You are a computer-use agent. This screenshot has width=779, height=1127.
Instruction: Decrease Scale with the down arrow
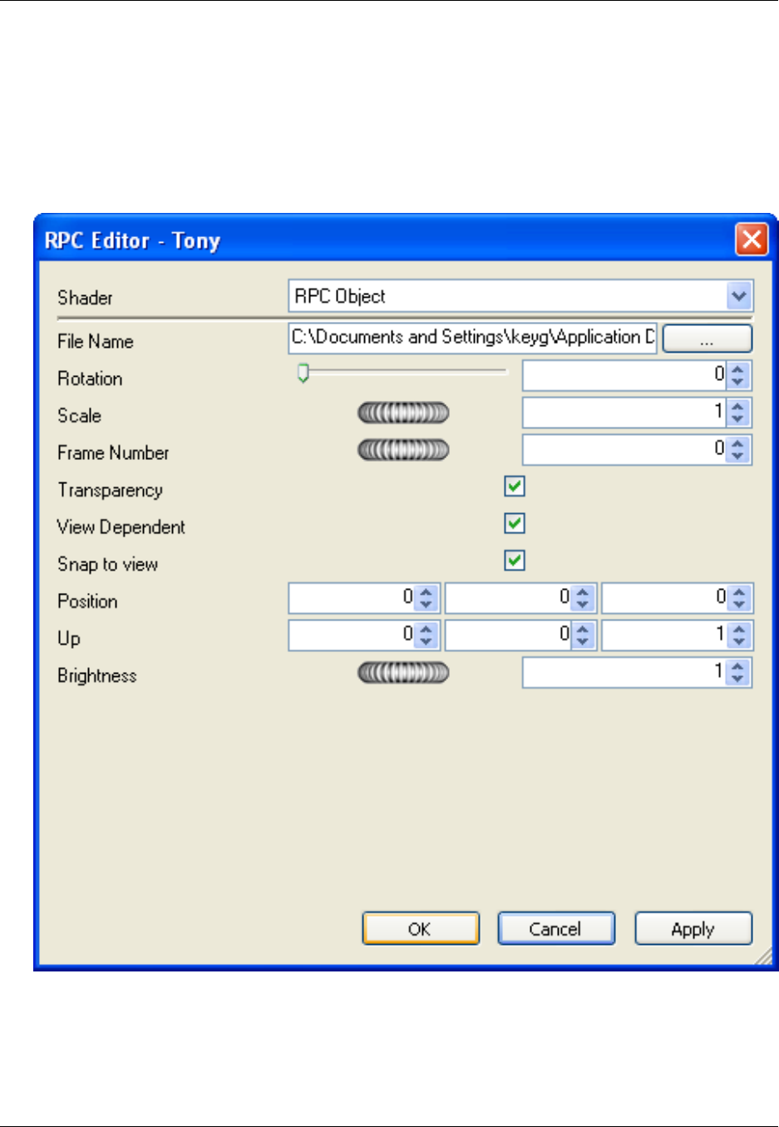[738, 419]
